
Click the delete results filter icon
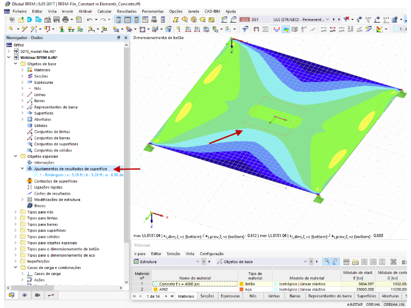coord(347,19)
